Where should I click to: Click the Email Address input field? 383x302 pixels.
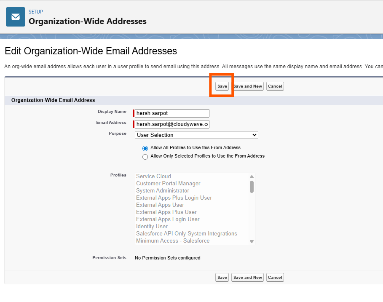tap(172, 124)
